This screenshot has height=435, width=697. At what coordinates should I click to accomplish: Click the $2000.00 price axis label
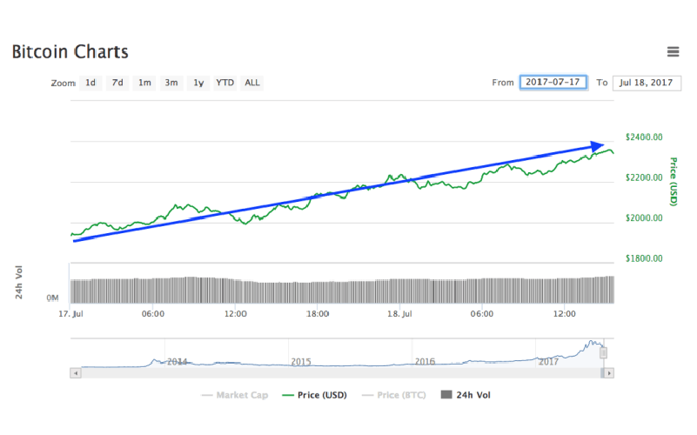pos(644,217)
